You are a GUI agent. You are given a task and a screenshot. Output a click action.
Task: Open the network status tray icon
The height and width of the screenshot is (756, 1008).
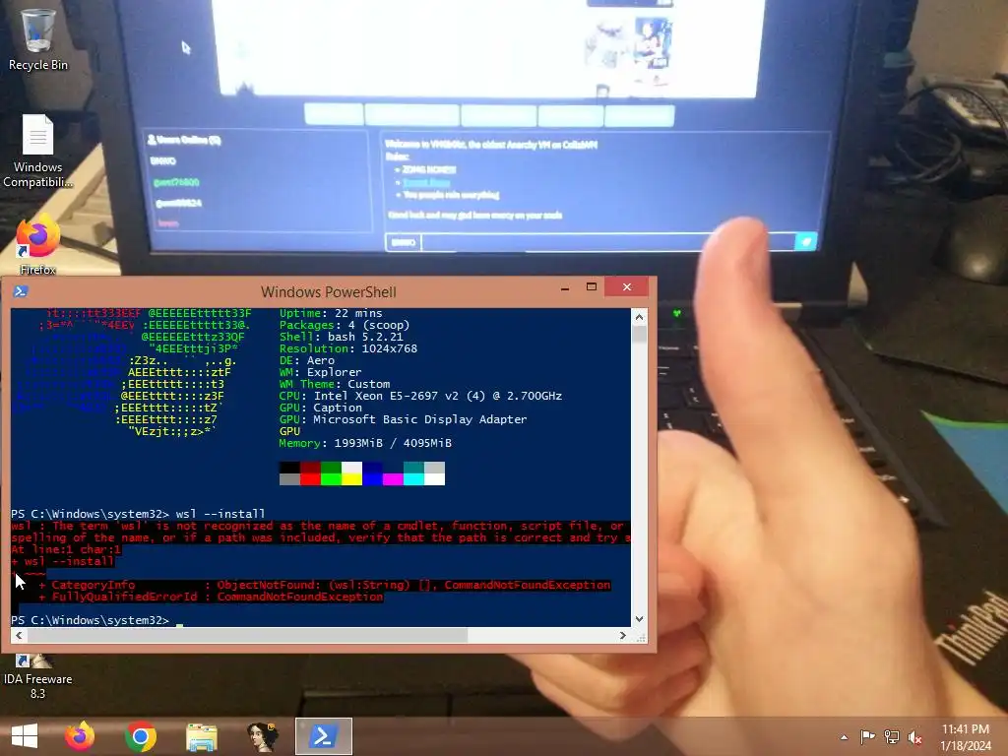(x=892, y=736)
